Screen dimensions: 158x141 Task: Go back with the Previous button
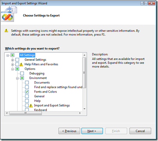(x=69, y=131)
